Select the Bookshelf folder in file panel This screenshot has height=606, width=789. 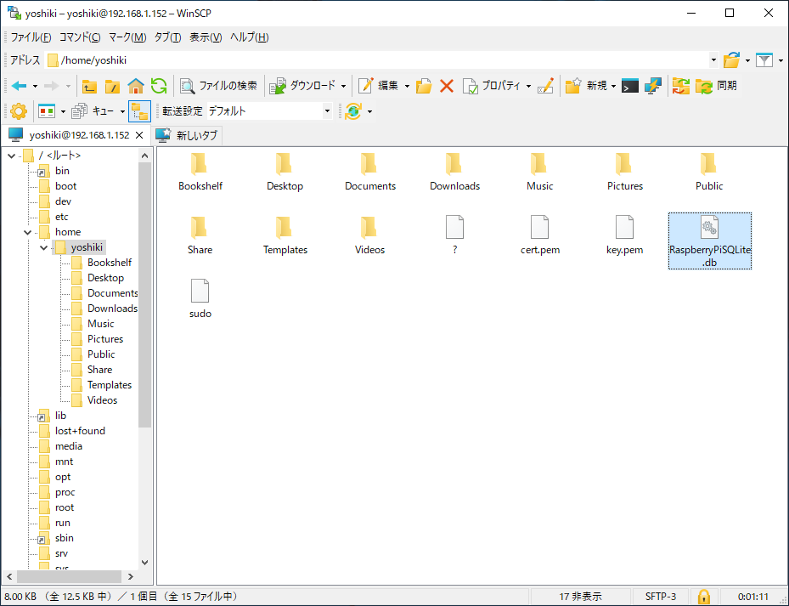[x=200, y=173]
